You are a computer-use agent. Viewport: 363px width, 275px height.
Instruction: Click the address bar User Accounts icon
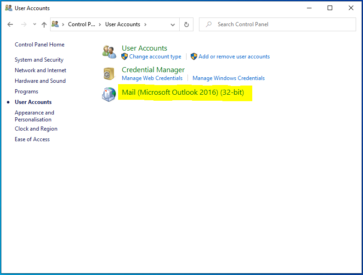pos(55,24)
